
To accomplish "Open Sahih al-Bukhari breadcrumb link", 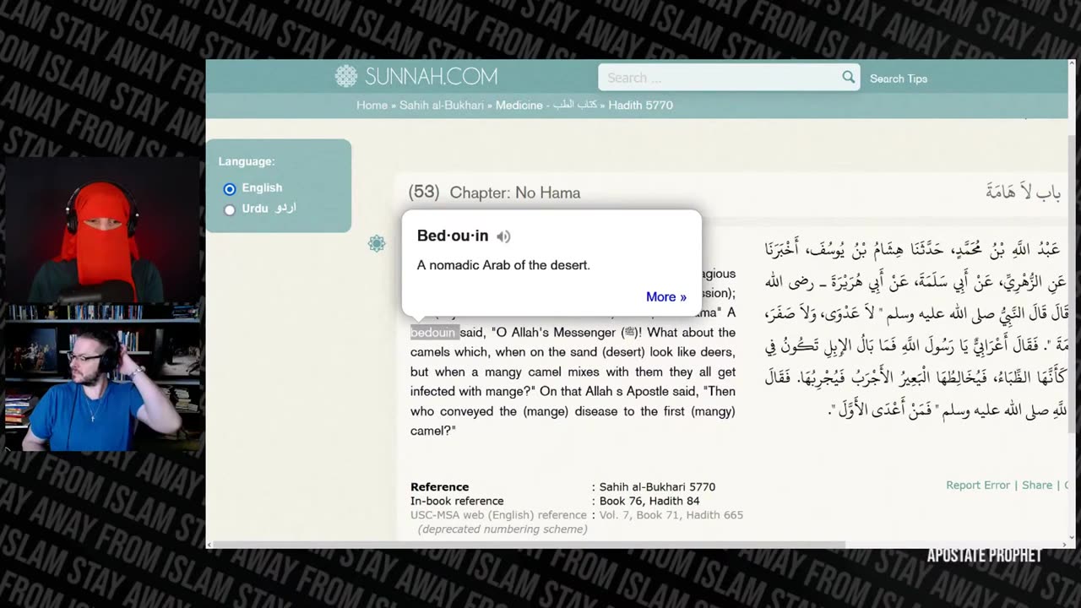I will pos(442,106).
